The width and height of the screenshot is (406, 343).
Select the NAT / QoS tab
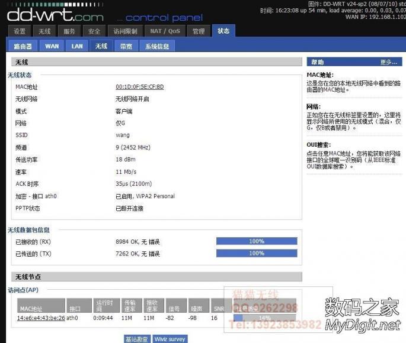click(165, 31)
